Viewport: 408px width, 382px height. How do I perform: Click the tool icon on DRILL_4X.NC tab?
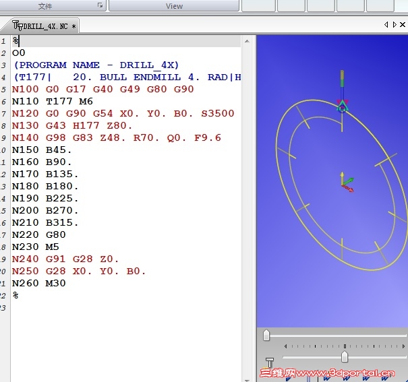[18, 26]
